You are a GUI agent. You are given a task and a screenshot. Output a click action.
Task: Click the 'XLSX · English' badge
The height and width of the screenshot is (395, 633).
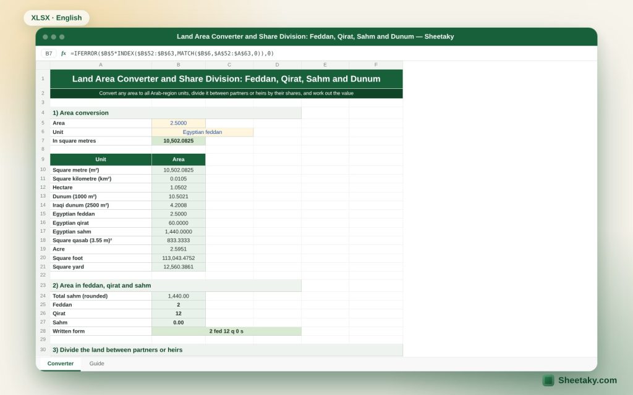pyautogui.click(x=56, y=18)
